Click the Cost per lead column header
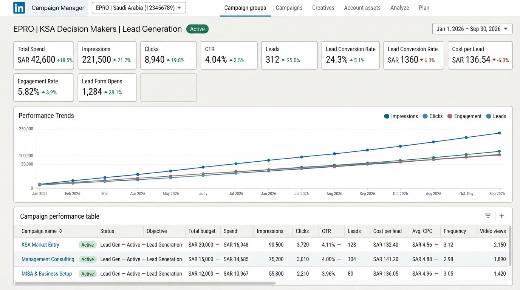520x290 pixels. [388, 231]
